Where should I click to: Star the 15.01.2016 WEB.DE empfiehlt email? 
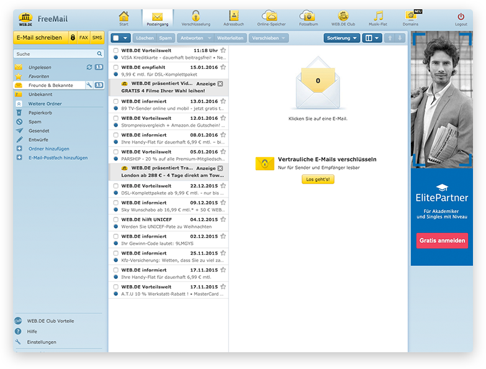tap(223, 67)
